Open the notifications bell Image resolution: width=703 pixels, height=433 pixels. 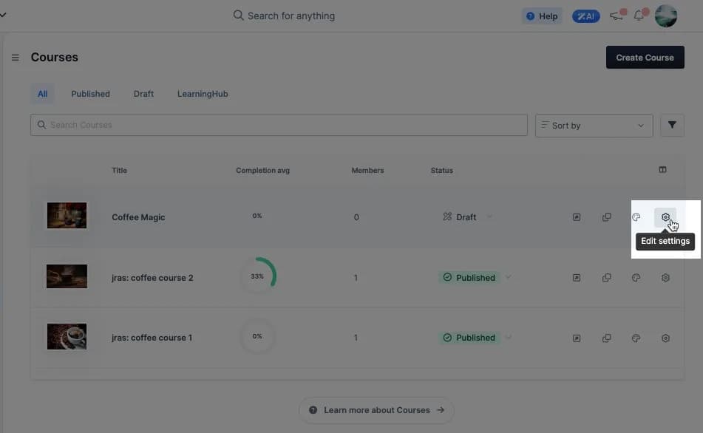click(x=639, y=16)
